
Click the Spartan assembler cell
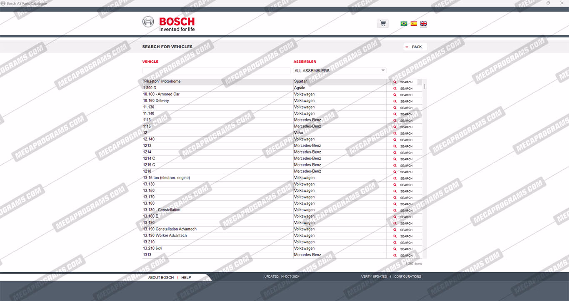(301, 82)
